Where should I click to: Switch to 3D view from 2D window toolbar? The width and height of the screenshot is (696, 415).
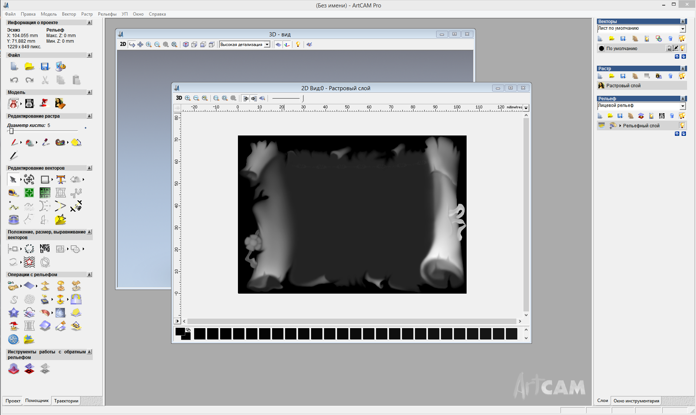(x=179, y=98)
